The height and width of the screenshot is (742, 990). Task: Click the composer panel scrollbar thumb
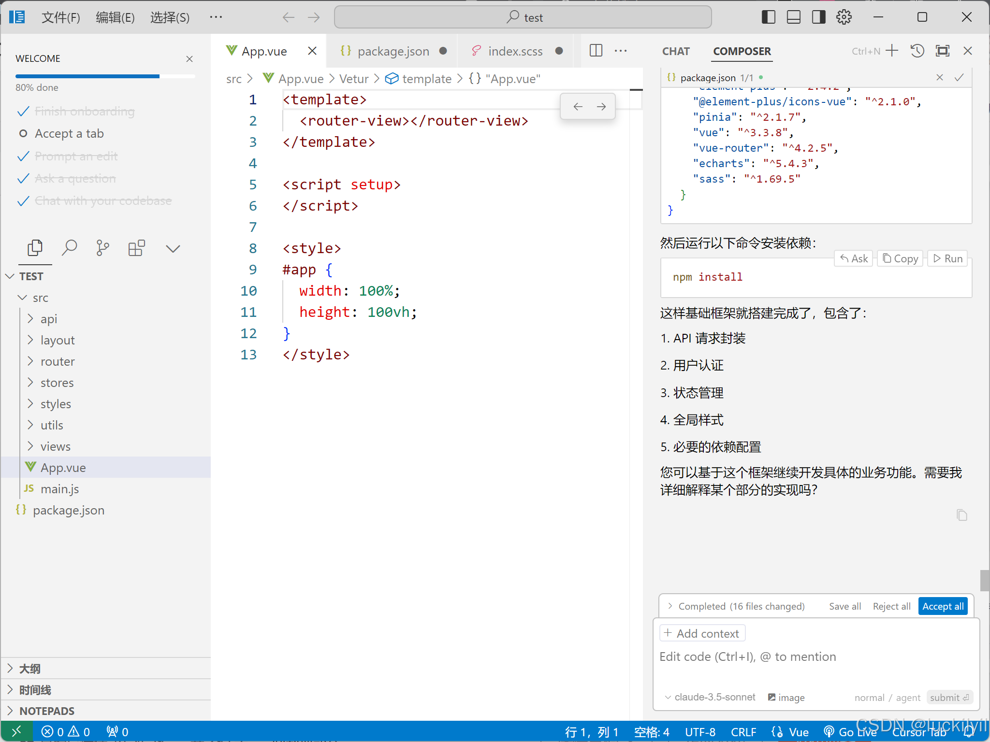[x=984, y=580]
